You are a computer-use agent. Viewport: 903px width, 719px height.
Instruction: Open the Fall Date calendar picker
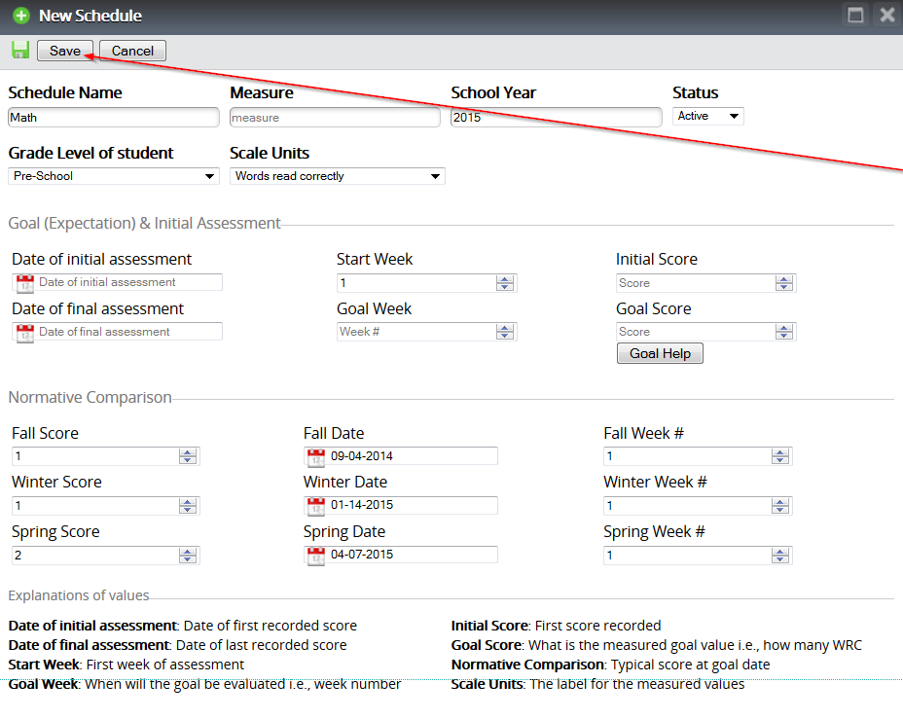pyautogui.click(x=316, y=456)
